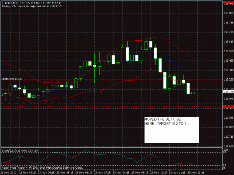234x175 pixels.
Task: Click the 23 Nov 2010 date label
Action: click(8, 173)
